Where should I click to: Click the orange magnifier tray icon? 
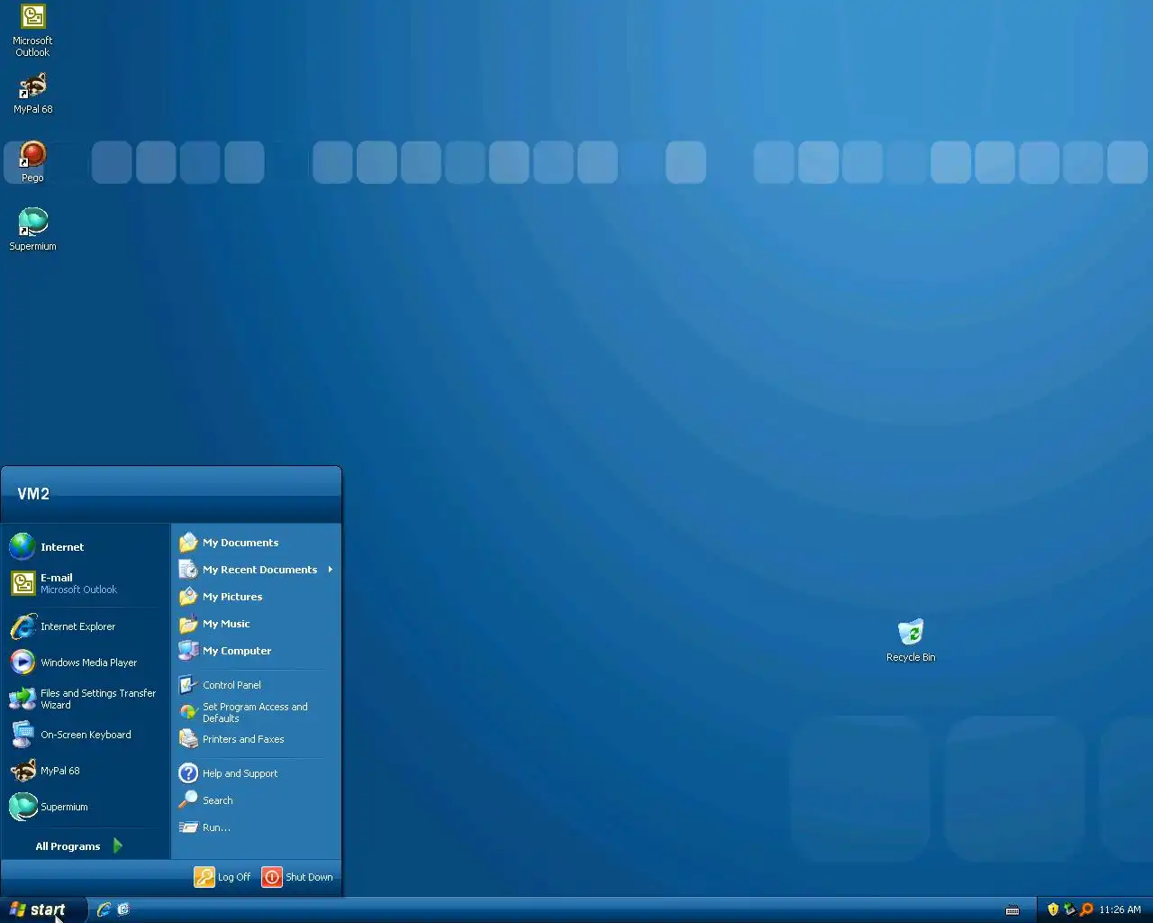point(1086,909)
